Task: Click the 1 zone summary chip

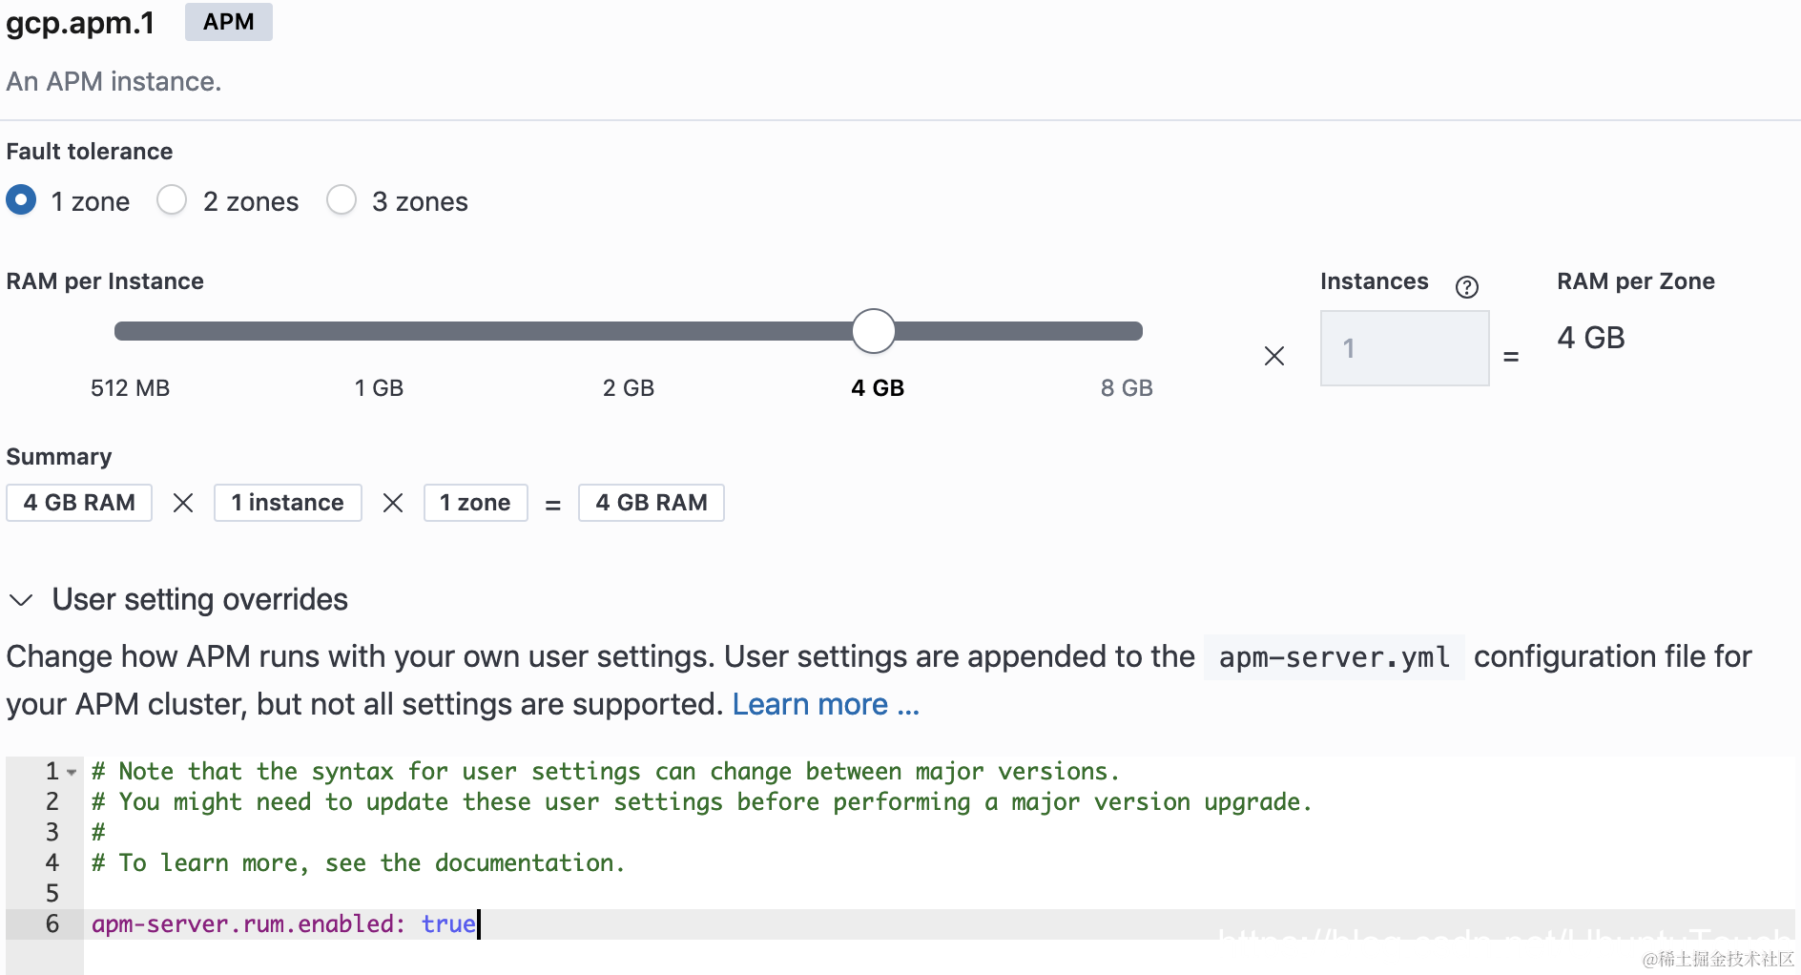Action: [x=475, y=503]
